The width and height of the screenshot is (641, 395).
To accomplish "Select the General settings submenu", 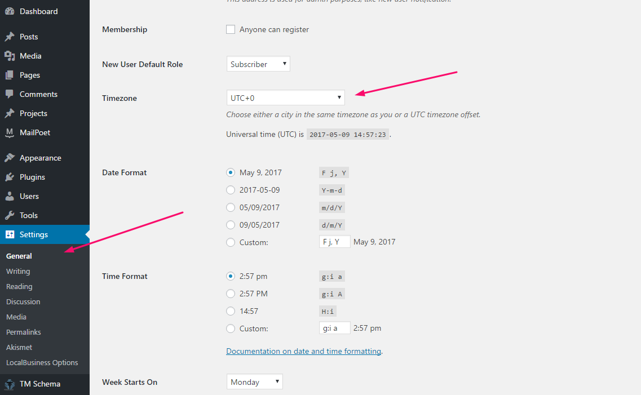I will click(x=19, y=256).
